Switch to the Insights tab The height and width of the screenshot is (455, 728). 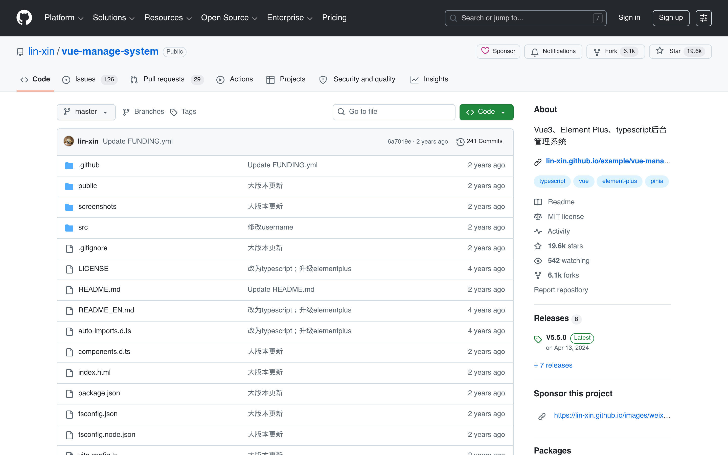[429, 79]
